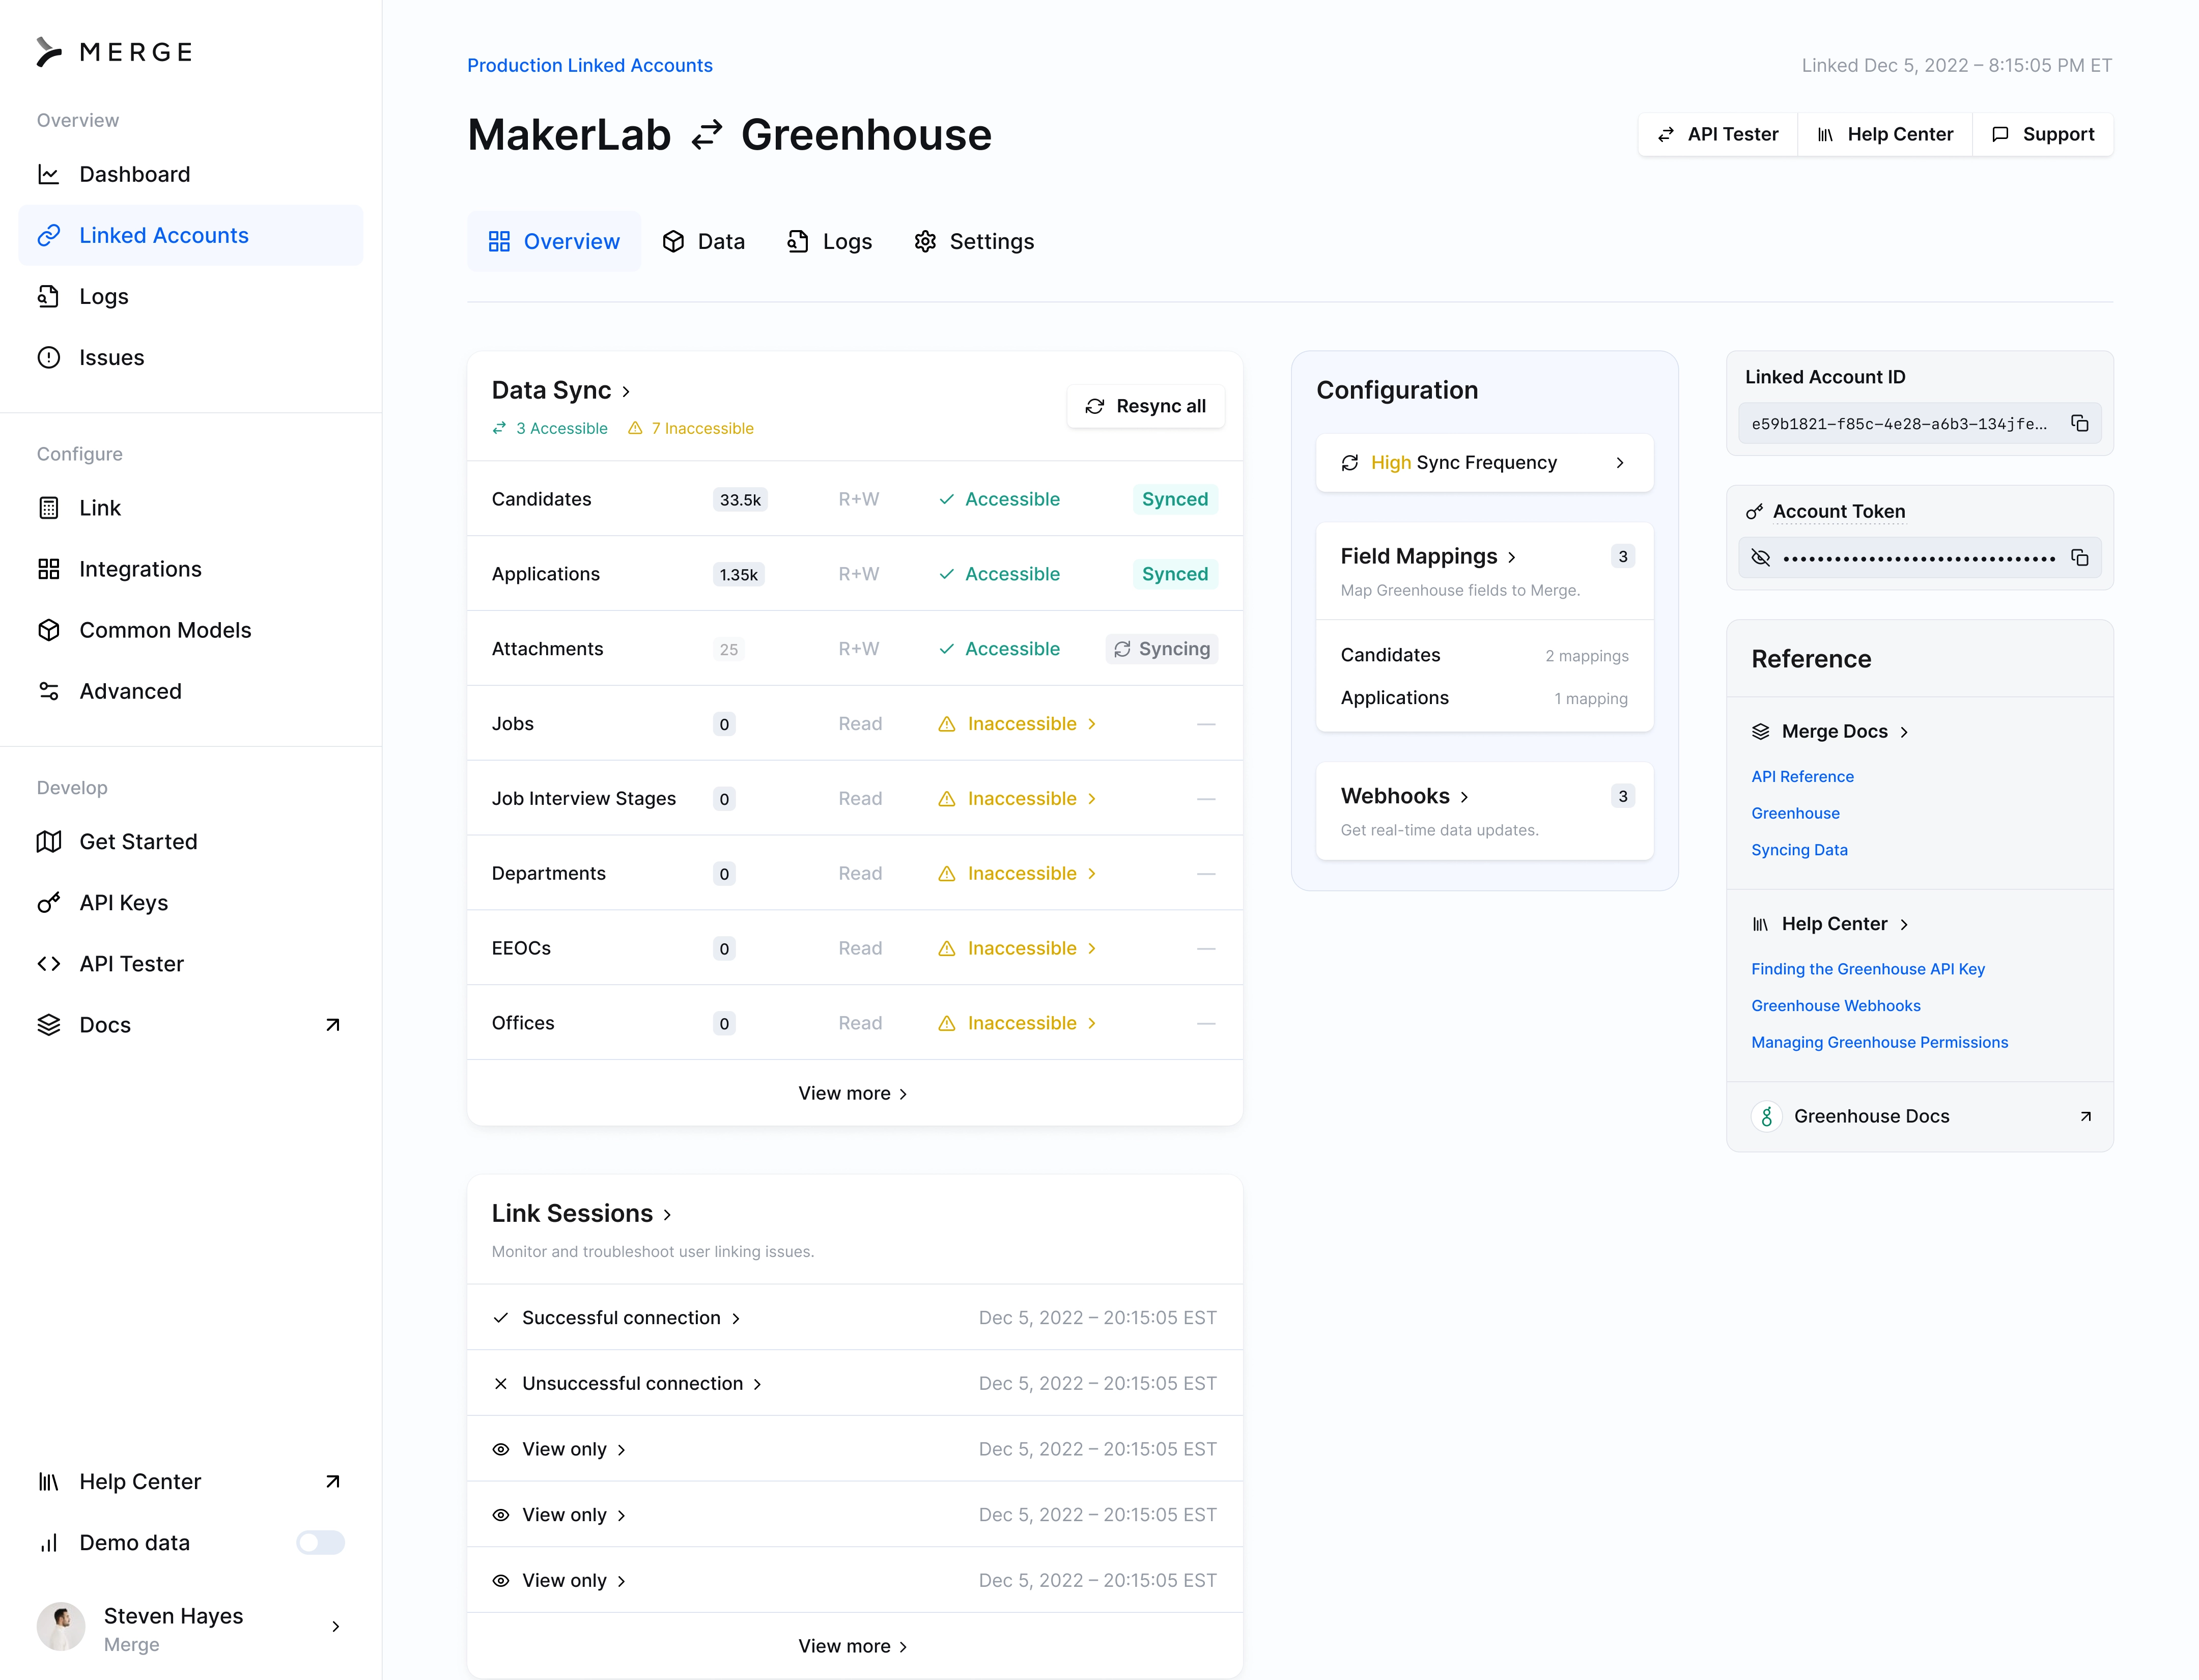
Task: Click View more under Link Sessions
Action: [x=854, y=1646]
